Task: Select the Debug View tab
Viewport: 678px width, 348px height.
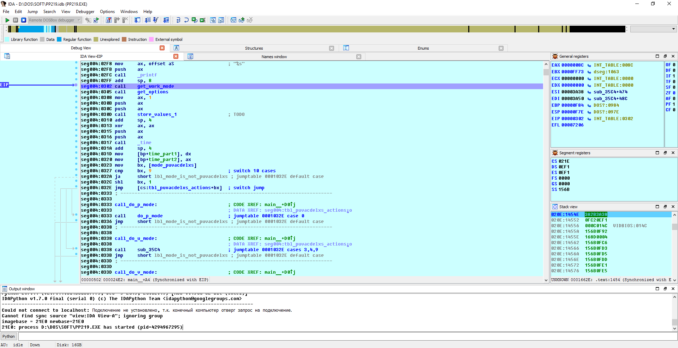Action: [81, 48]
